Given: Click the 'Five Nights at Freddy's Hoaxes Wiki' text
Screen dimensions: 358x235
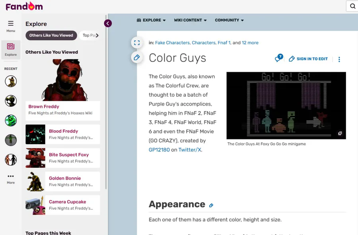Looking at the screenshot, I should (x=60, y=113).
